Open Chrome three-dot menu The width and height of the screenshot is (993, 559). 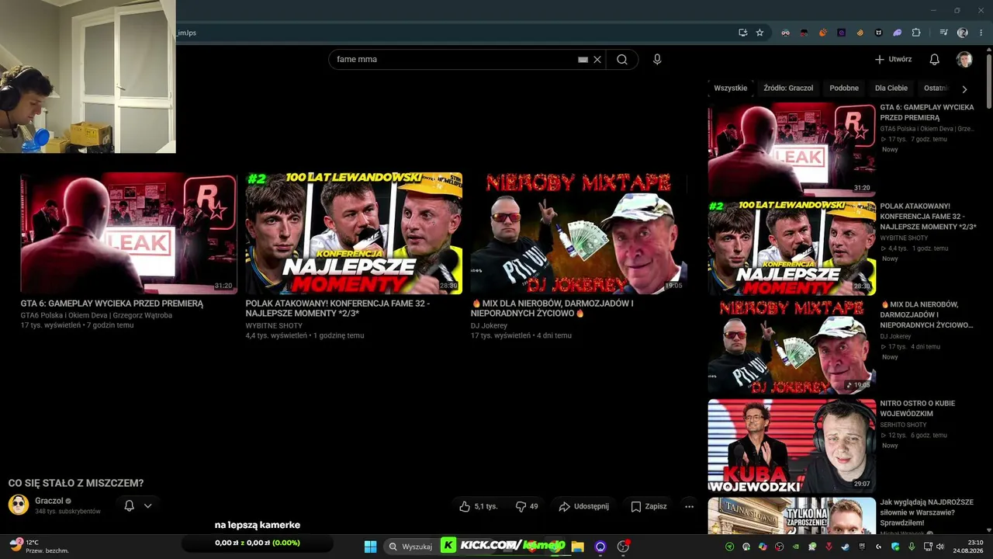[980, 33]
